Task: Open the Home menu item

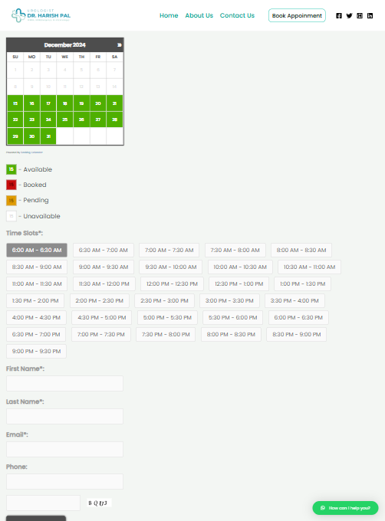Action: (169, 15)
